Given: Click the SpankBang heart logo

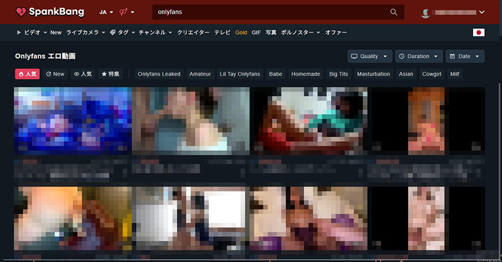Looking at the screenshot, I should pyautogui.click(x=21, y=12).
